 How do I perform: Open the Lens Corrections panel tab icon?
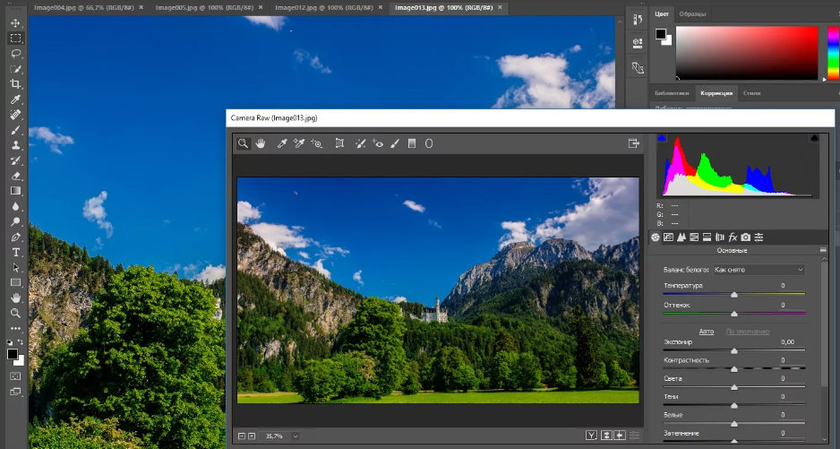[720, 237]
